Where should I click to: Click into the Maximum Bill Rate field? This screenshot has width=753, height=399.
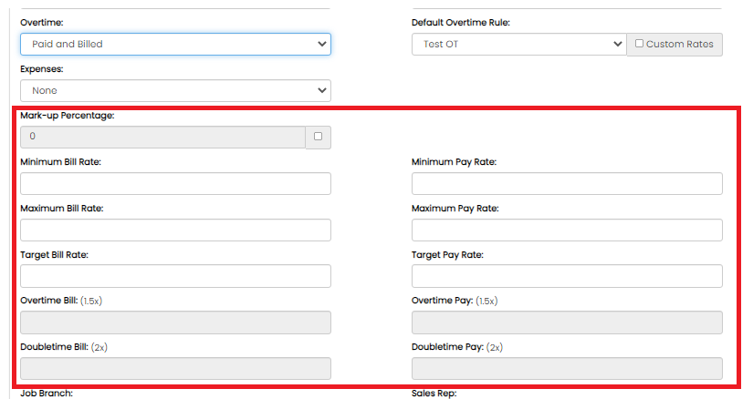click(x=175, y=230)
